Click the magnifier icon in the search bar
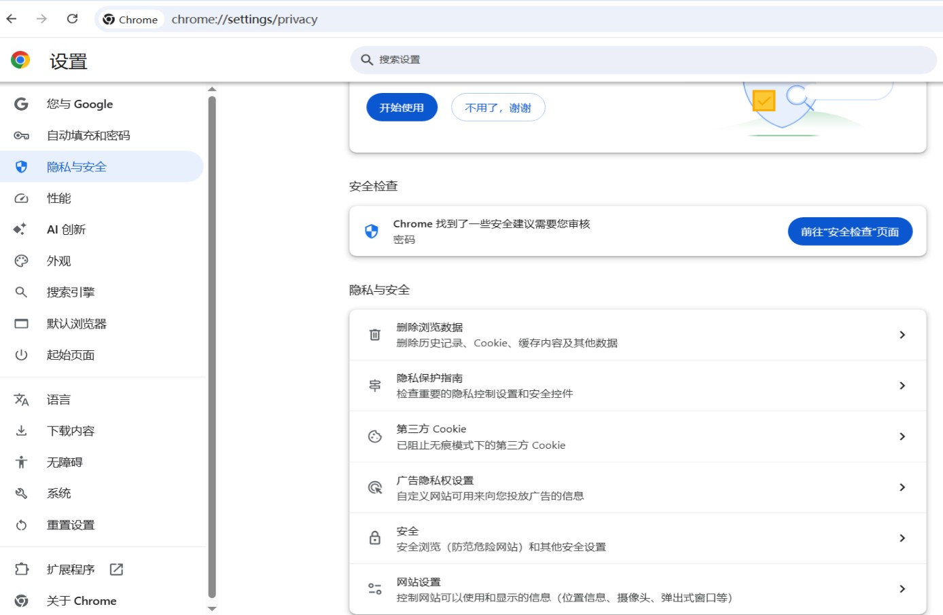Image resolution: width=943 pixels, height=615 pixels. click(367, 60)
